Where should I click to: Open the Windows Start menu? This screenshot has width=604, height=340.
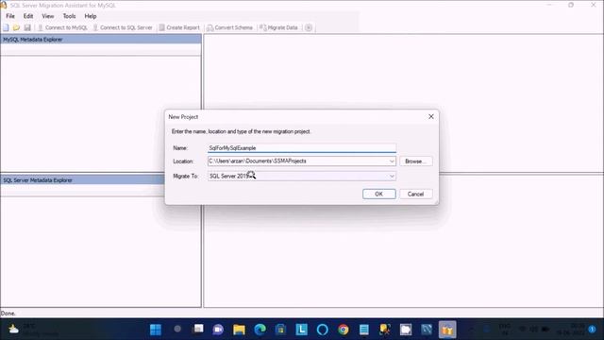coord(156,330)
